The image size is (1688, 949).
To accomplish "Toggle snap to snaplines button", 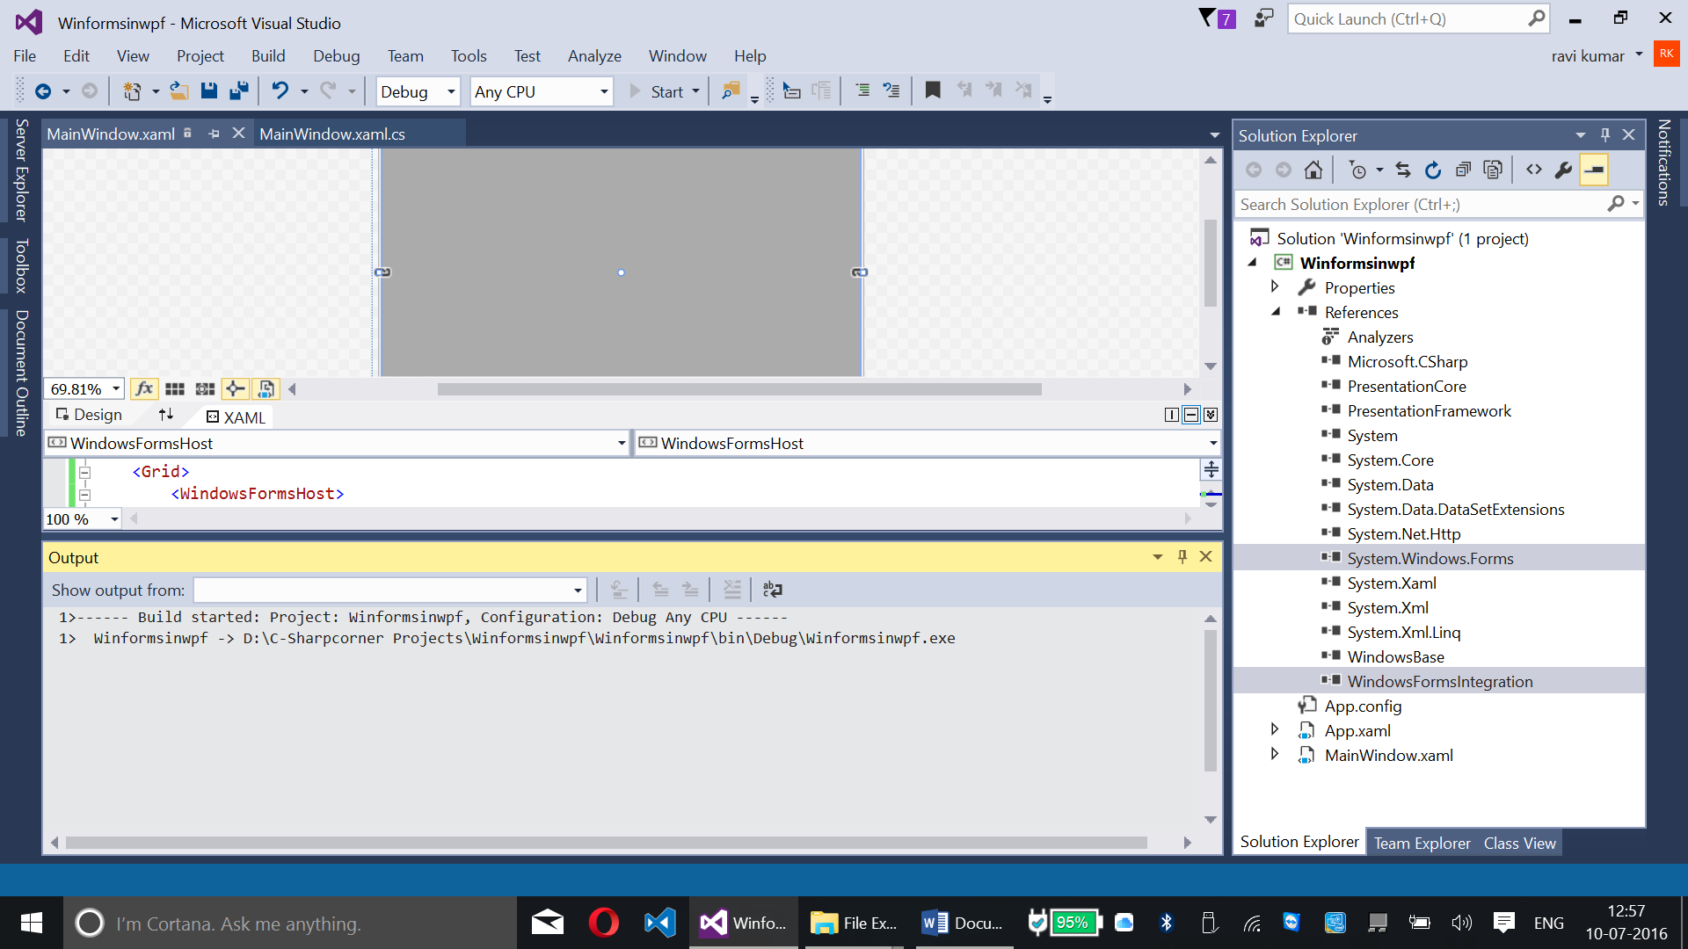I will click(x=235, y=388).
